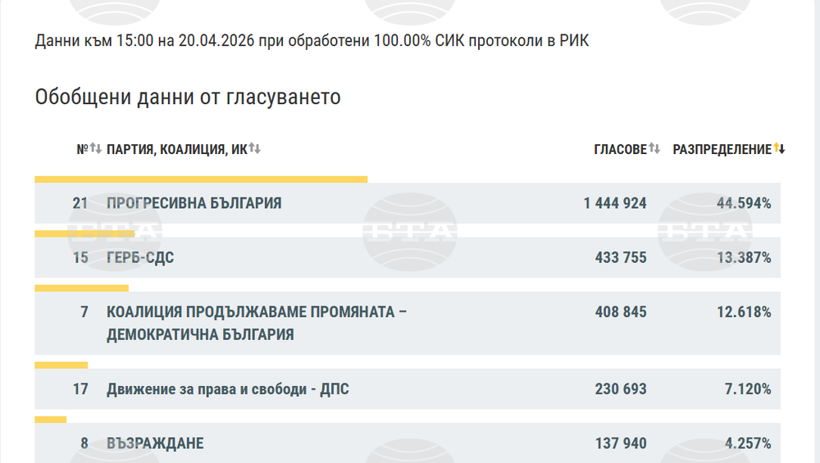Click the data timestamp line for 20.04.2026
Screen dimensions: 820x463
[312, 41]
